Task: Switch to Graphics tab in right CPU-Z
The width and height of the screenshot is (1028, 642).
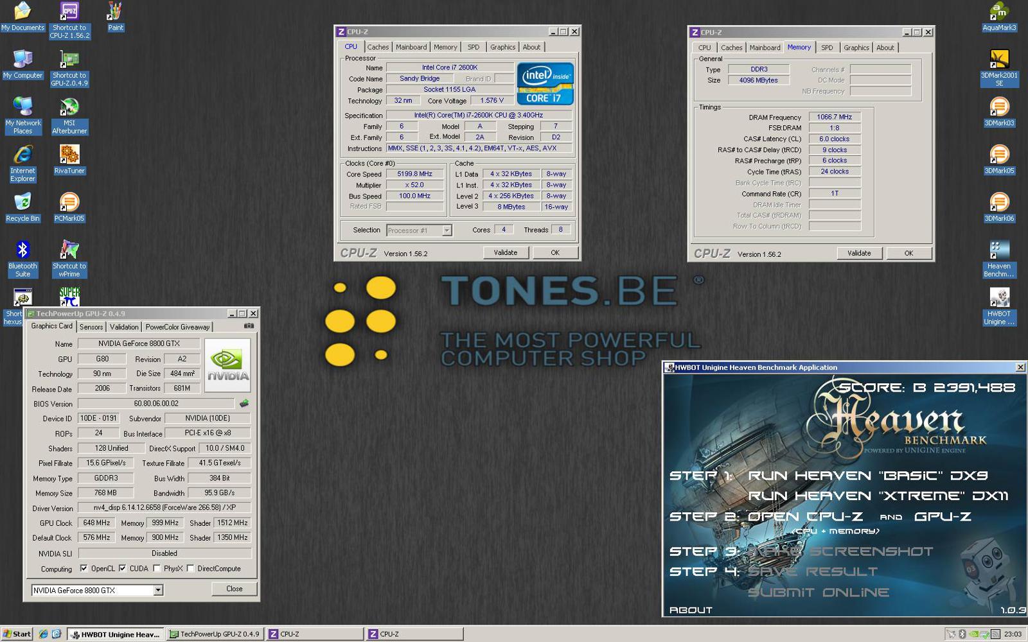Action: click(x=856, y=48)
